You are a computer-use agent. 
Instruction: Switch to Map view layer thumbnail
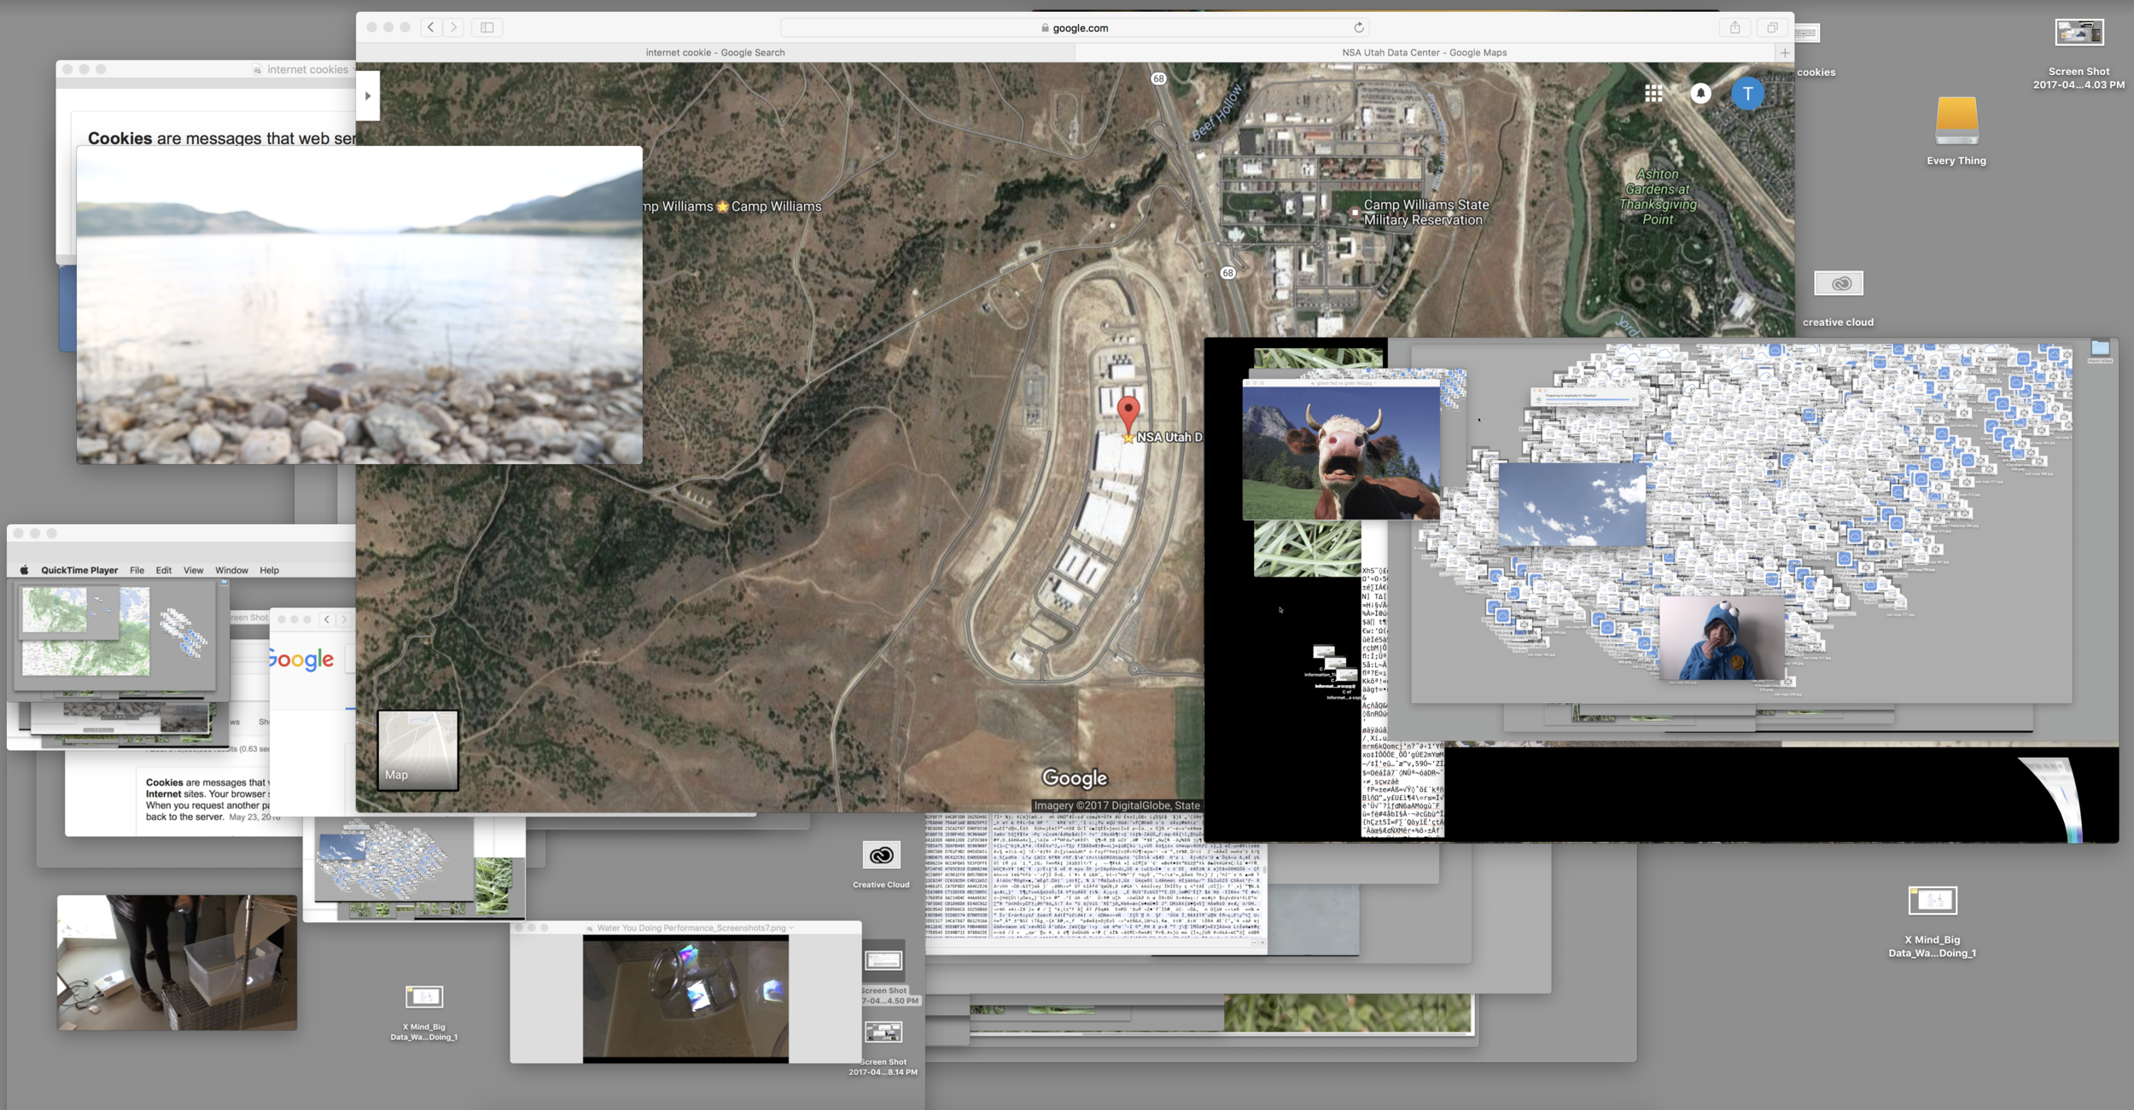pos(417,750)
